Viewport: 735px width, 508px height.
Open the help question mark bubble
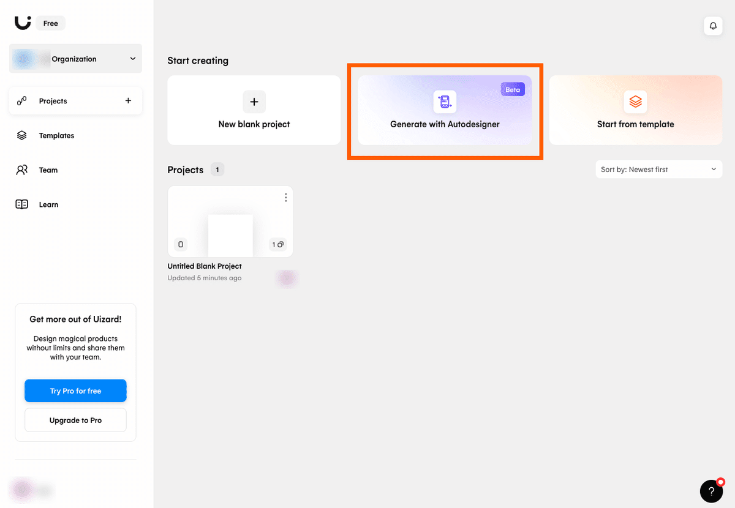click(x=712, y=491)
